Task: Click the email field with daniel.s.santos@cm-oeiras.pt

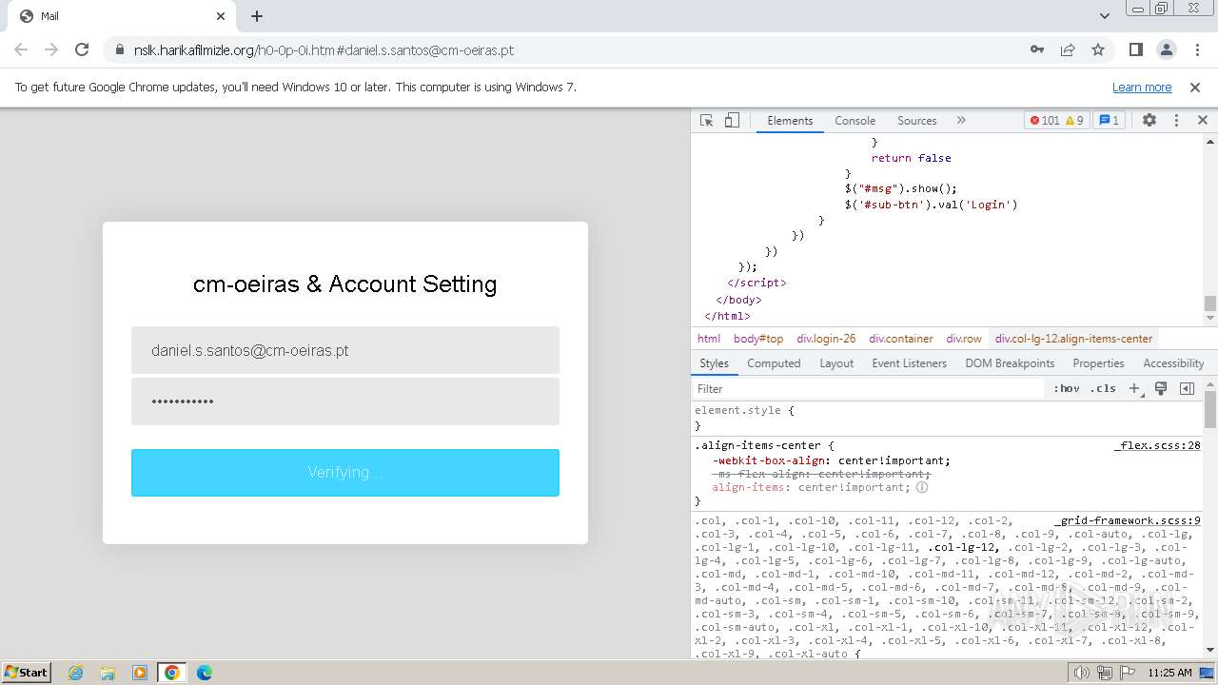Action: [345, 350]
